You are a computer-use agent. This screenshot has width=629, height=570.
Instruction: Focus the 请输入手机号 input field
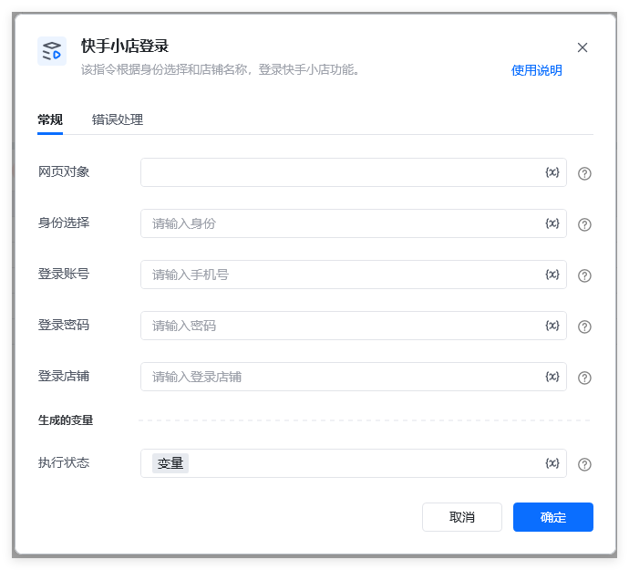point(354,275)
